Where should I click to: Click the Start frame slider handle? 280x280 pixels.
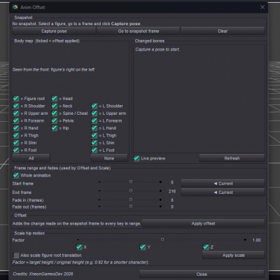[x=131, y=182]
